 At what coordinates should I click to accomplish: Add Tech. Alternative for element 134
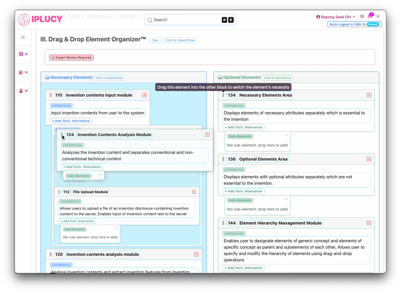(243, 127)
